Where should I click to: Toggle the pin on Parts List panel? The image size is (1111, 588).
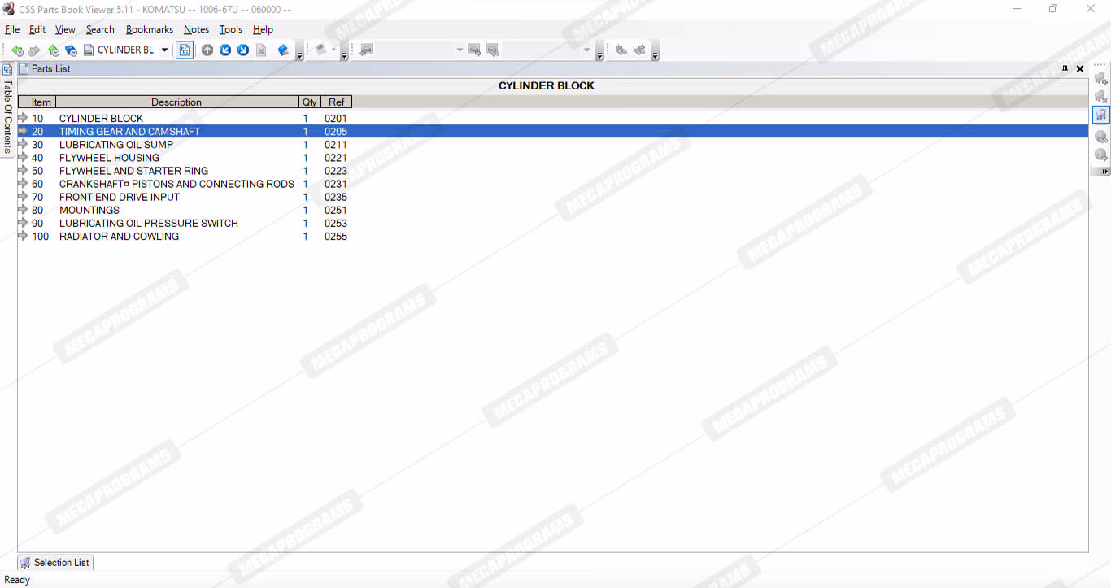point(1065,69)
